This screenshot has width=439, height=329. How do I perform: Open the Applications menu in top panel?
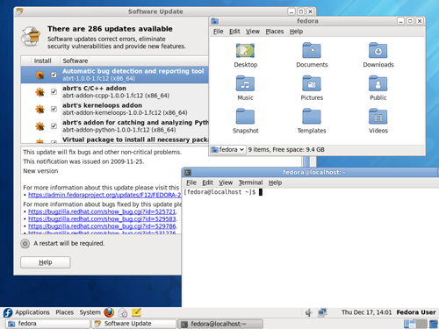click(x=32, y=312)
